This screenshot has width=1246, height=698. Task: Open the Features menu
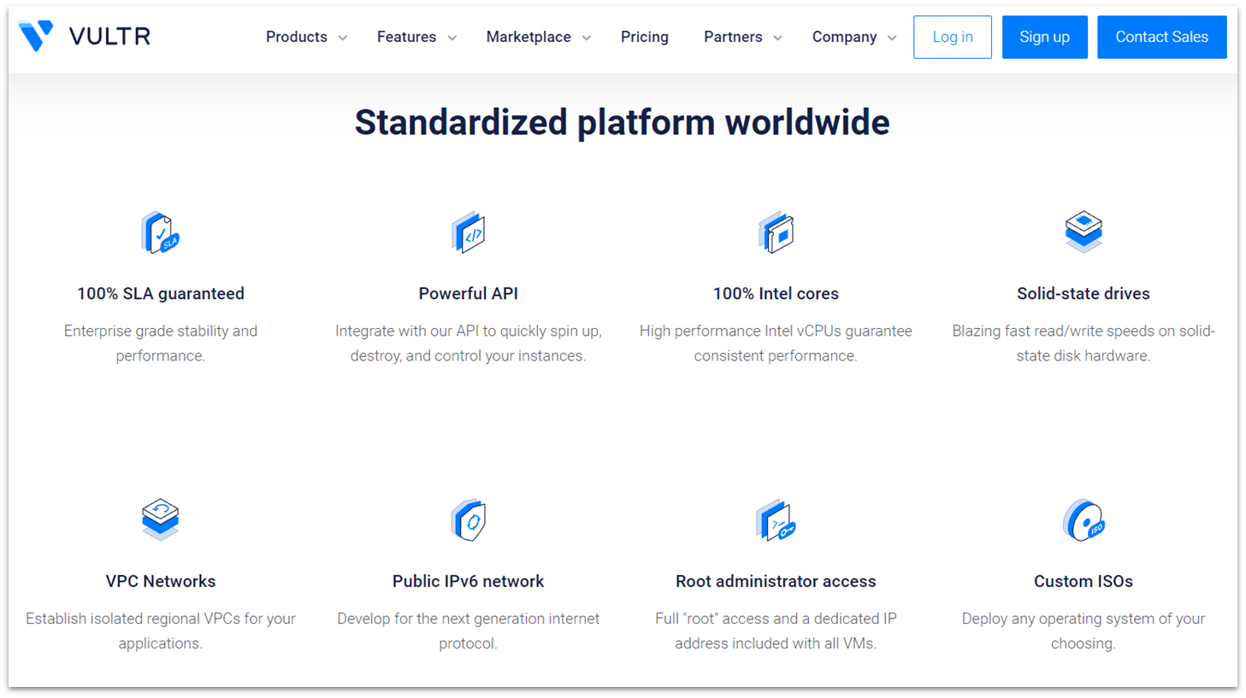406,37
